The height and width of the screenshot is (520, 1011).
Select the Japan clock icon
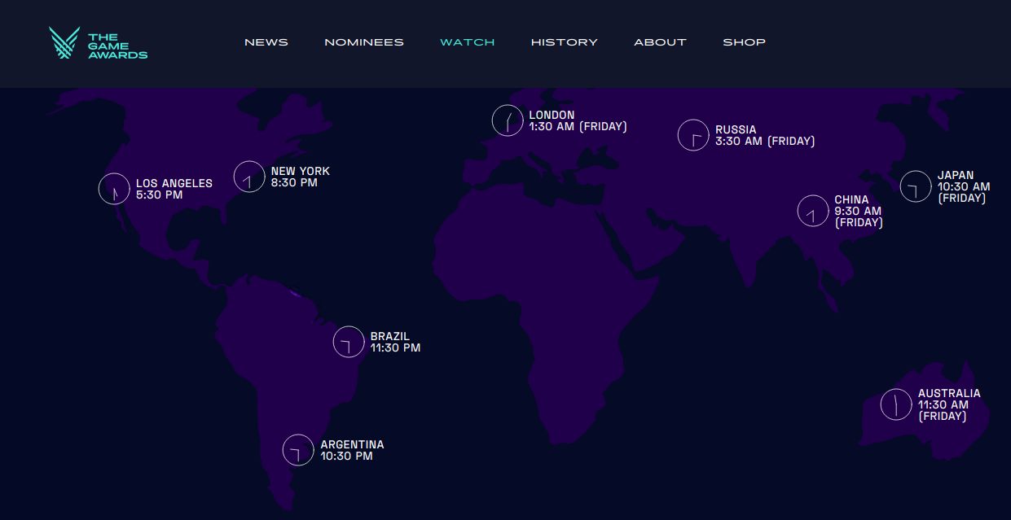click(916, 186)
